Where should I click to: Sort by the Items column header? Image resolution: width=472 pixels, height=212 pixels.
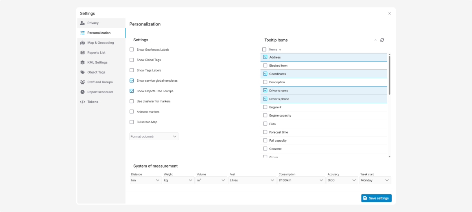click(x=273, y=50)
